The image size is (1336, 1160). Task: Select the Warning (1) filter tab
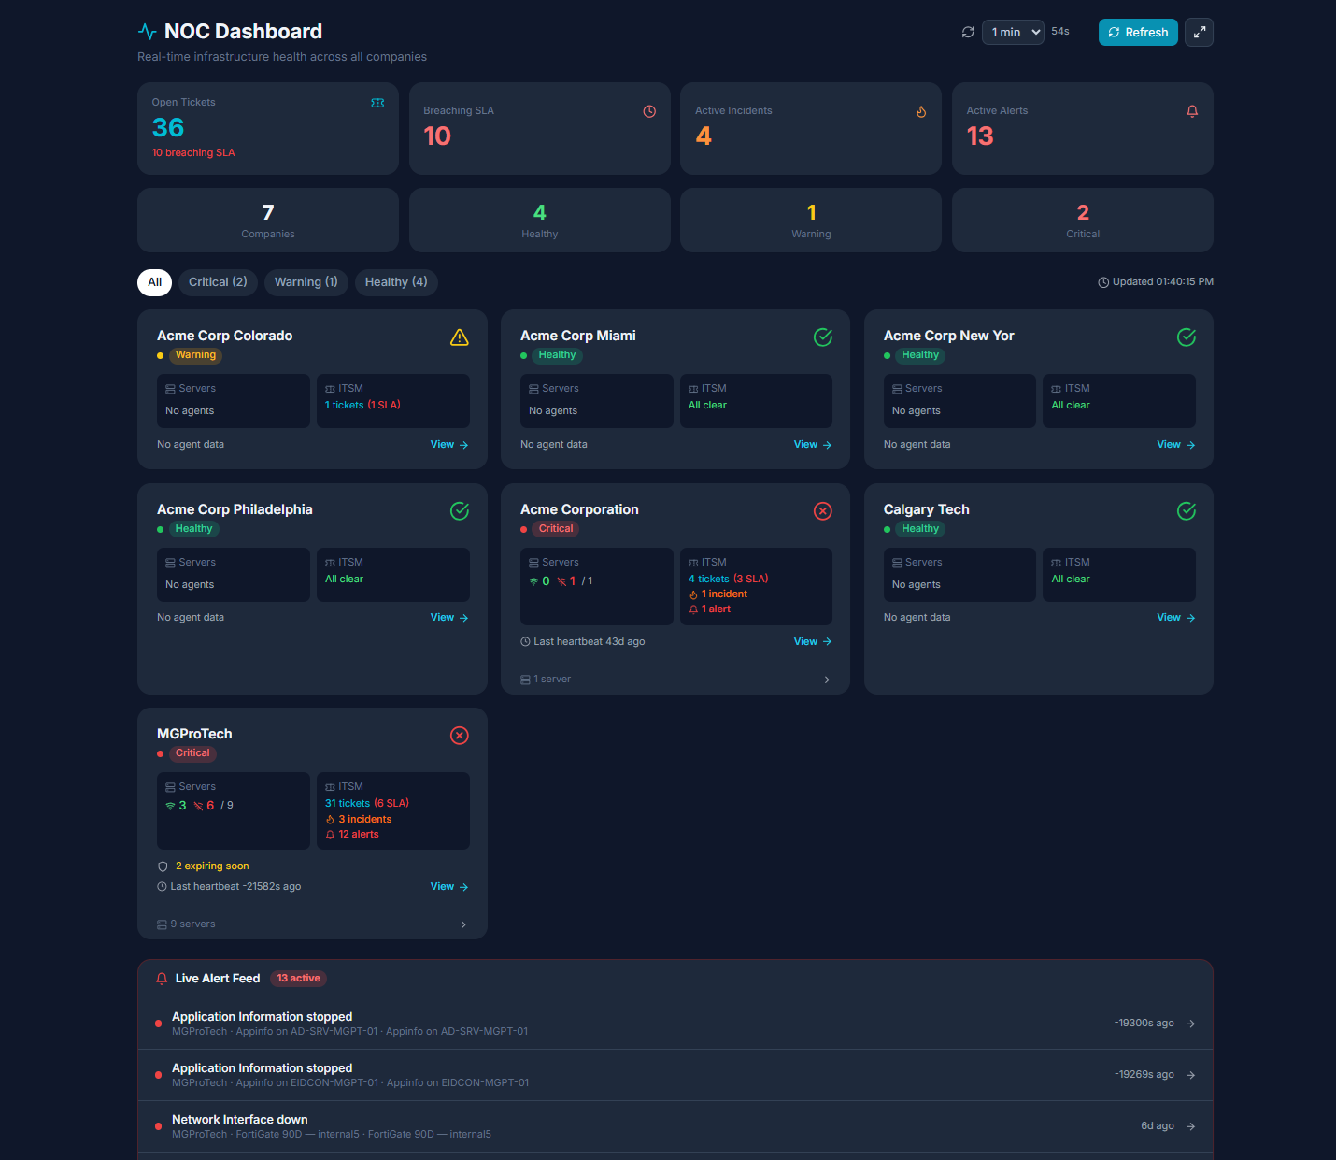pyautogui.click(x=306, y=282)
